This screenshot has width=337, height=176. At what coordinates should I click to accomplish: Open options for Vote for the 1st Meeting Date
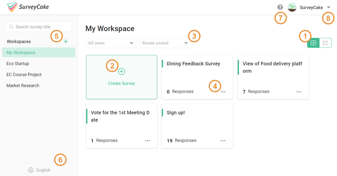point(147,141)
